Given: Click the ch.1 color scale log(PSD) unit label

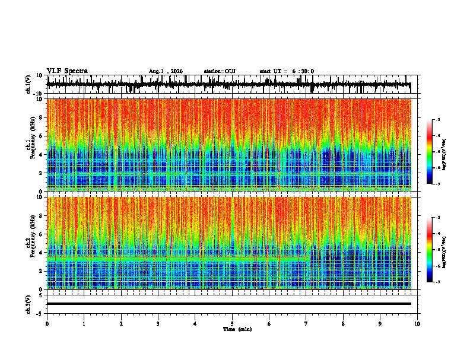Looking at the screenshot, I should 444,155.
